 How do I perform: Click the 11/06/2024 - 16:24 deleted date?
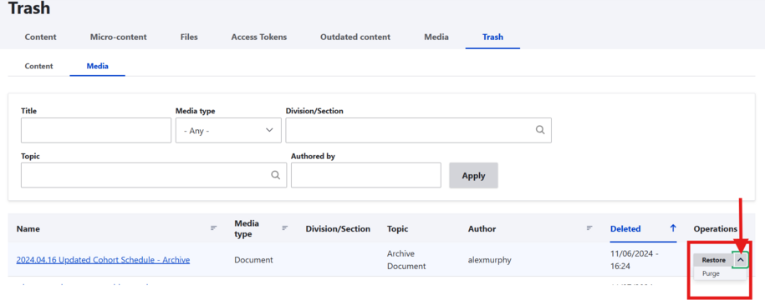[634, 260]
